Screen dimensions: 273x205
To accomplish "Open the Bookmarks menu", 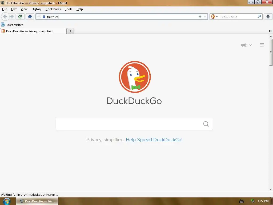I will coord(53,9).
